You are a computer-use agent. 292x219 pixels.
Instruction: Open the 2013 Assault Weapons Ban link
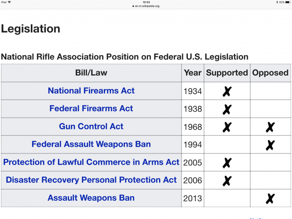point(91,198)
